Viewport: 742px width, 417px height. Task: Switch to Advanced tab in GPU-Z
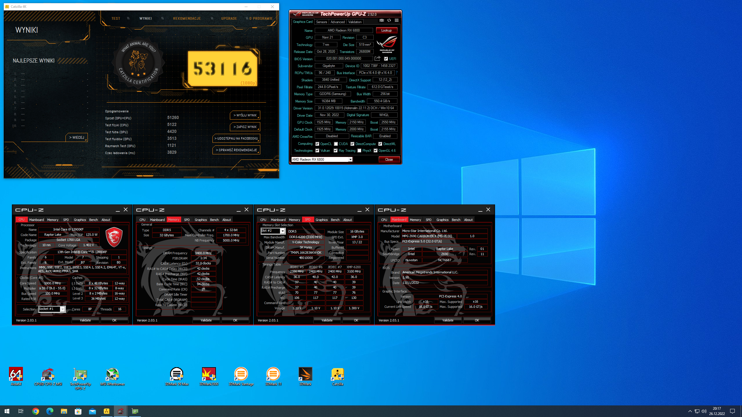[x=338, y=22]
